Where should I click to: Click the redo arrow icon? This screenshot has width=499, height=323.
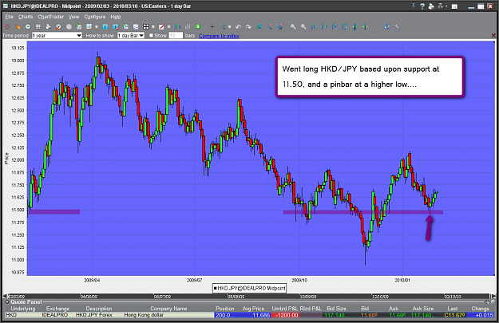[x=248, y=27]
